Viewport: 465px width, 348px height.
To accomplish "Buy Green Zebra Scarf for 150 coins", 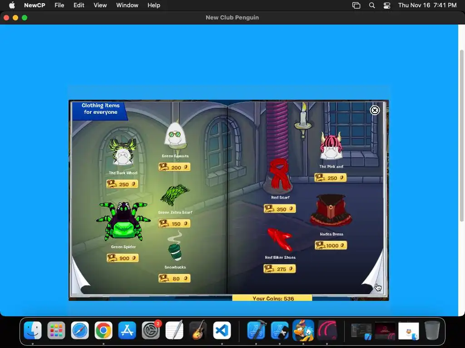I will (x=174, y=224).
